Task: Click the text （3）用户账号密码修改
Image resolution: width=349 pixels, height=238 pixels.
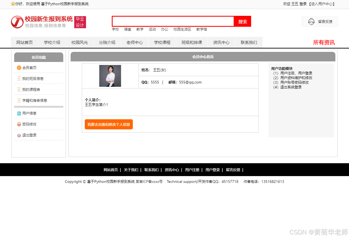Action: click(290, 82)
